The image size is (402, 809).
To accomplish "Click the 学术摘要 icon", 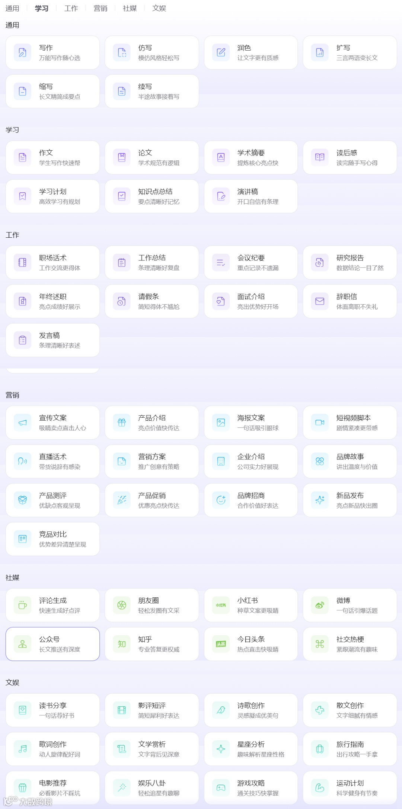I will pos(221,157).
